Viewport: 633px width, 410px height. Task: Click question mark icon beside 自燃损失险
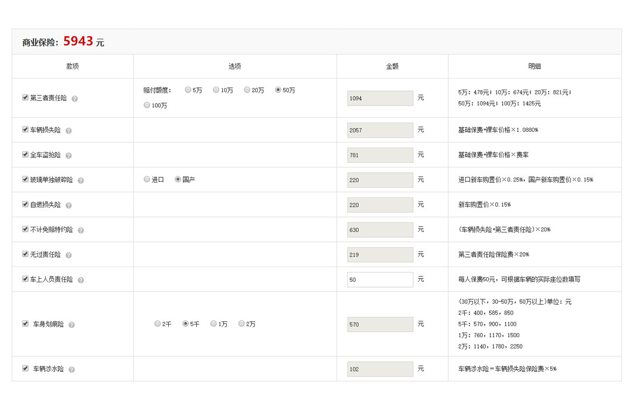click(69, 206)
